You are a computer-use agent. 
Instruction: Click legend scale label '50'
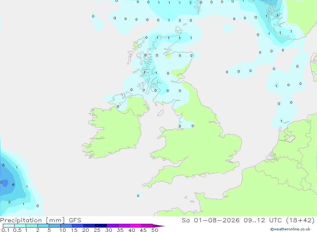pyautogui.click(x=155, y=230)
